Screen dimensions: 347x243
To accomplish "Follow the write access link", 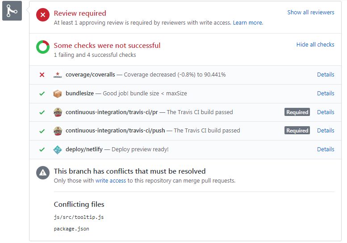I will [x=111, y=181].
